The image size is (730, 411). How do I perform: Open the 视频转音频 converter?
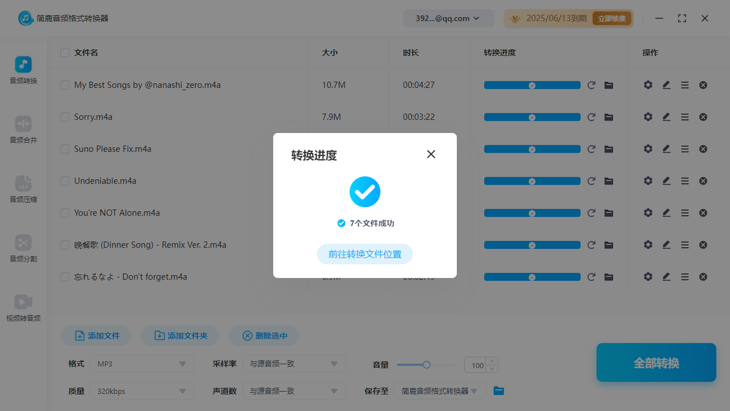point(23,308)
